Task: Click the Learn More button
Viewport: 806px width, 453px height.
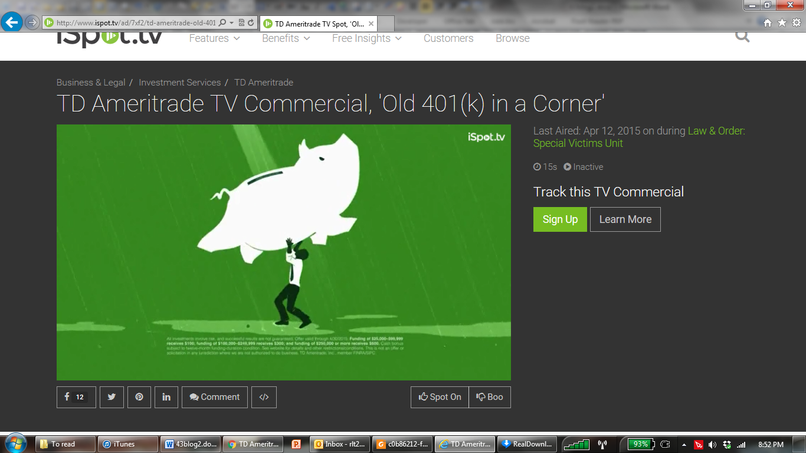Action: pyautogui.click(x=625, y=219)
